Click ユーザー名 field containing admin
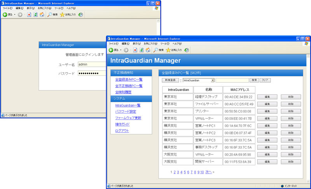Viewport: 311px width, 189px height. pos(92,64)
